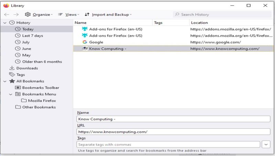Select Today under History

coord(37,29)
